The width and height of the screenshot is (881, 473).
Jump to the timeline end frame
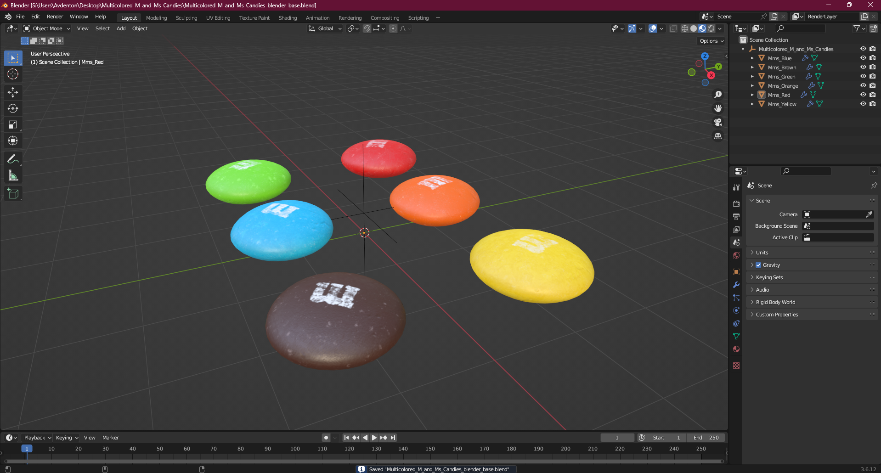[x=393, y=438]
